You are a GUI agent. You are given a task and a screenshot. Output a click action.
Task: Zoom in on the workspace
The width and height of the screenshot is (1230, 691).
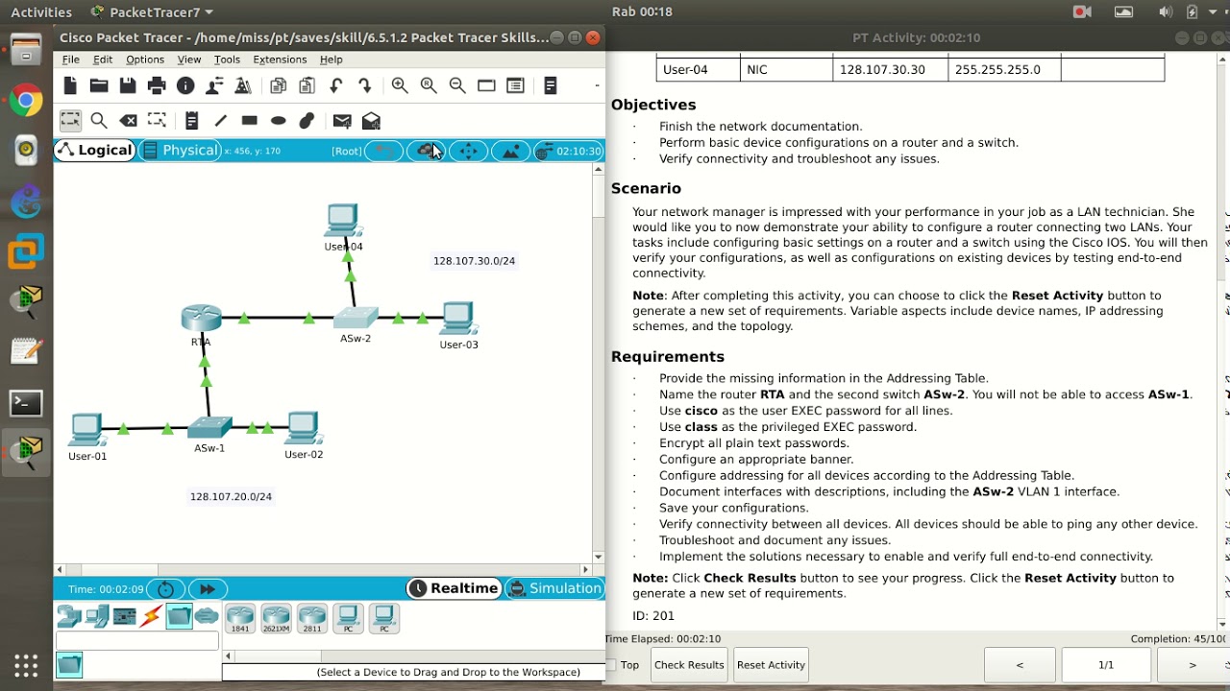[x=400, y=86]
